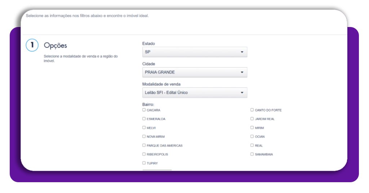This screenshot has height=193, width=369.
Task: Mark the NOVA MIRIM checkbox
Action: coord(144,136)
